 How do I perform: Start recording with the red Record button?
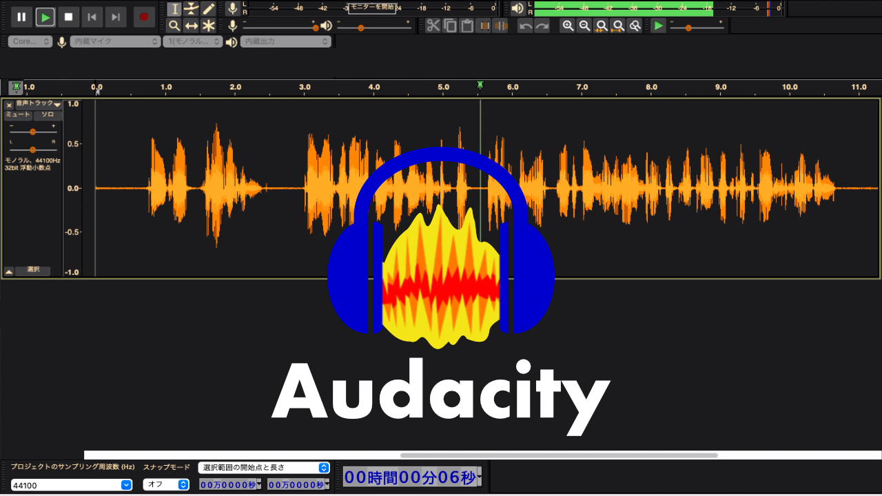point(143,17)
